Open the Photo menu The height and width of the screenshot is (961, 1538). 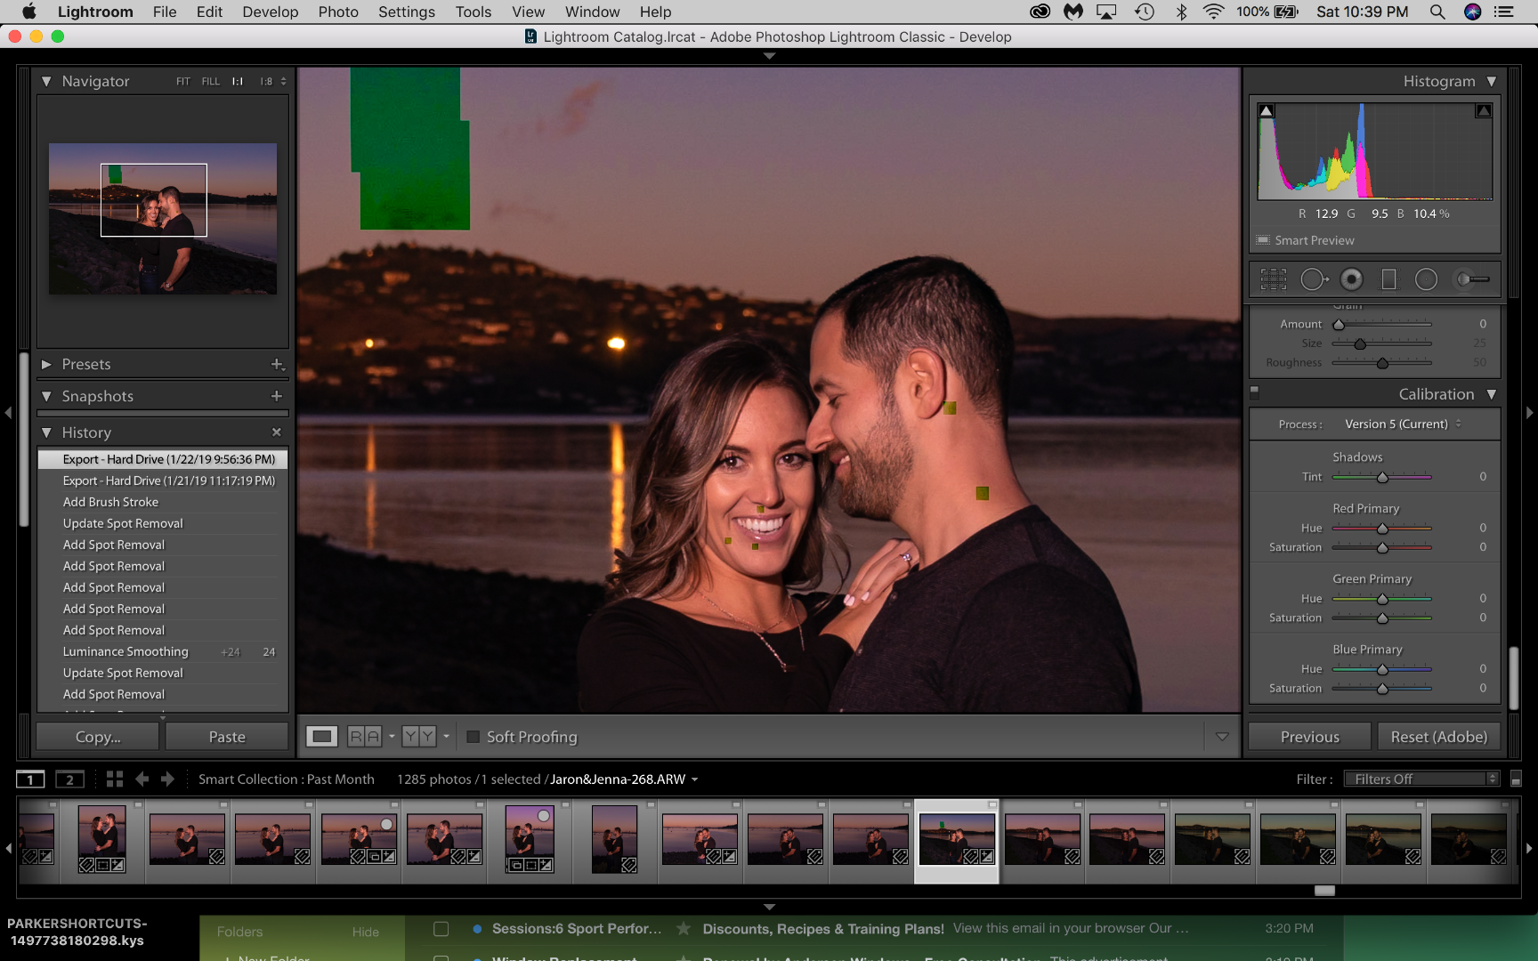pos(338,12)
